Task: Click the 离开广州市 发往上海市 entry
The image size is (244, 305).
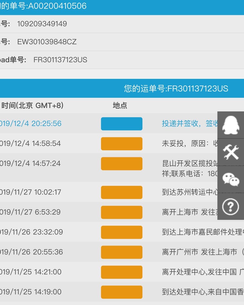Action: coord(185,252)
